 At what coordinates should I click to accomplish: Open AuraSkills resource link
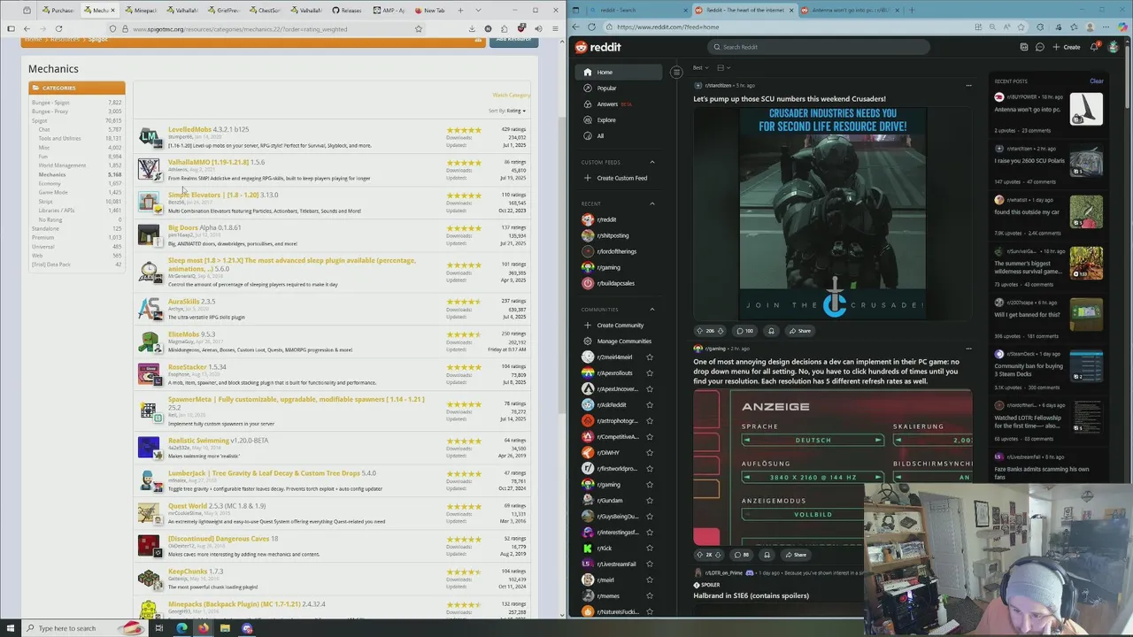click(183, 302)
